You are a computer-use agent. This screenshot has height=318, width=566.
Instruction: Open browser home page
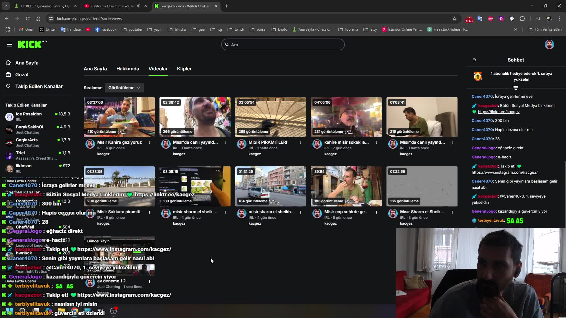click(x=38, y=19)
